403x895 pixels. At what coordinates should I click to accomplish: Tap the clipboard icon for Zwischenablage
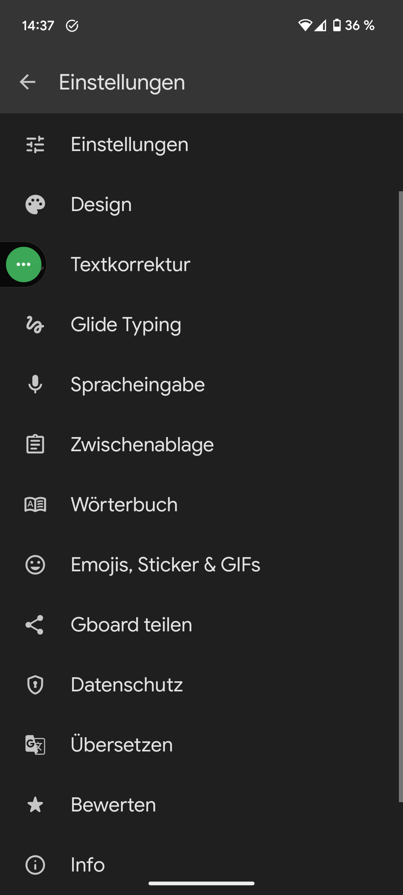click(35, 445)
